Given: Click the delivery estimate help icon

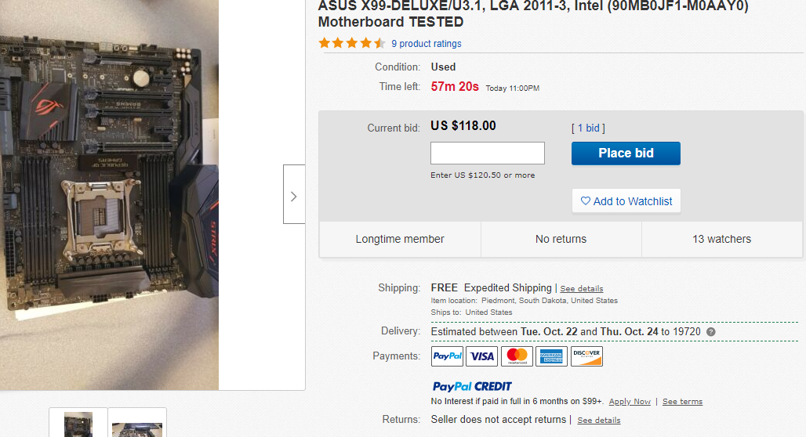Looking at the screenshot, I should [x=711, y=332].
